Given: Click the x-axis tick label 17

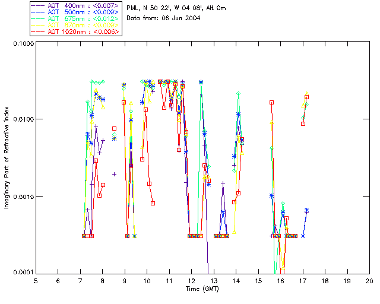Looking at the screenshot, I should [x=303, y=281].
